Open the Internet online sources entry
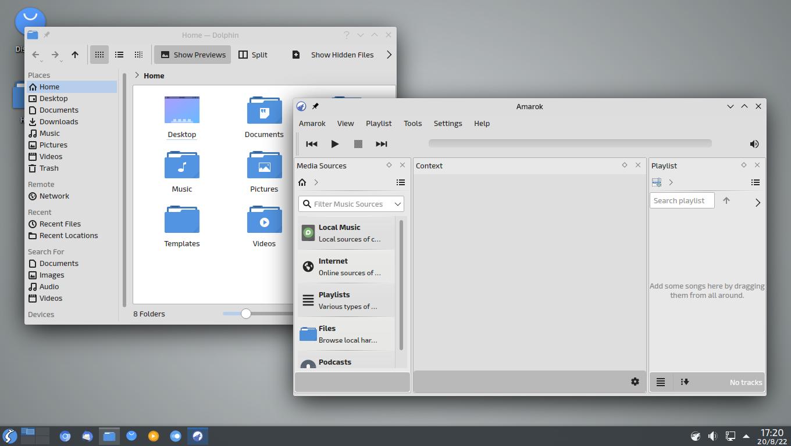 click(x=347, y=267)
